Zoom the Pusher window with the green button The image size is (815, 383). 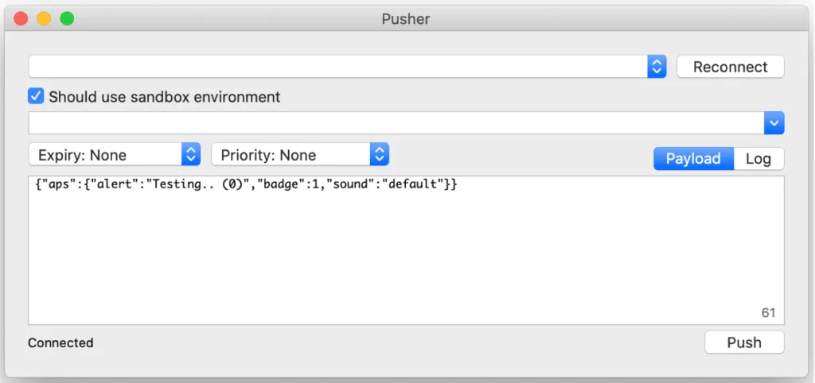coord(67,18)
